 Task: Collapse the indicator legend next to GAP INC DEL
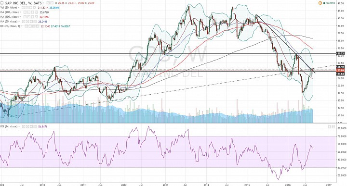pyautogui.click(x=2, y=3)
